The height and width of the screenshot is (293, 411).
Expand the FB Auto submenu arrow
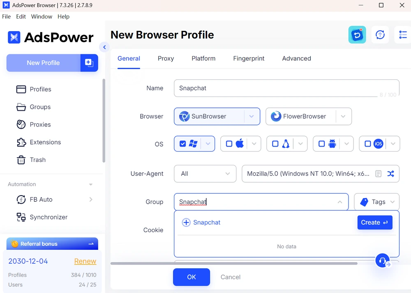tap(91, 199)
